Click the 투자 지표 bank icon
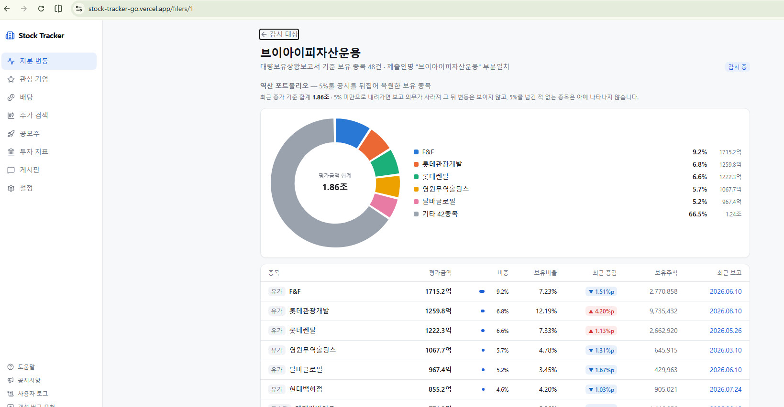Image resolution: width=784 pixels, height=407 pixels. pyautogui.click(x=11, y=152)
